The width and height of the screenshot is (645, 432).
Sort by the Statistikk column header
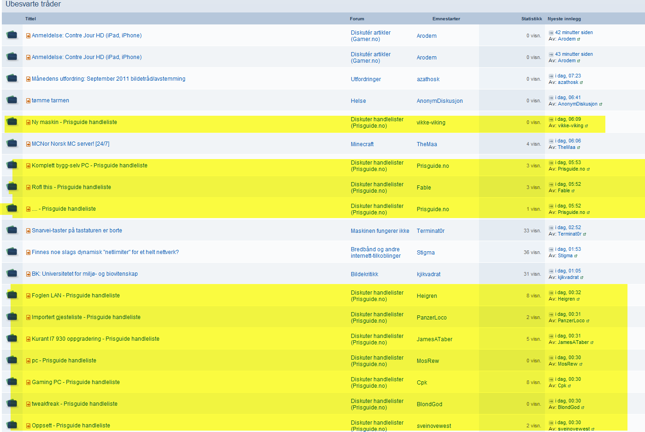tap(532, 19)
